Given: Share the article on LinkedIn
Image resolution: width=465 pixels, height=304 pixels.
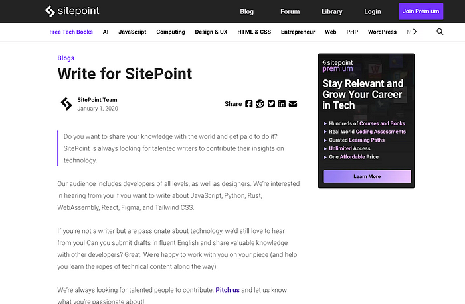Looking at the screenshot, I should tap(282, 104).
